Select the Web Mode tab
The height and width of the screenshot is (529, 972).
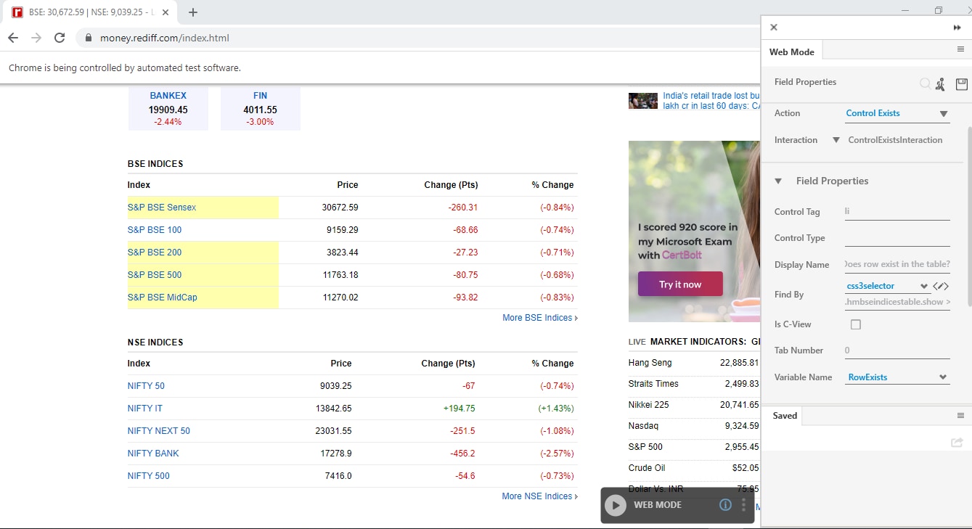pos(792,52)
